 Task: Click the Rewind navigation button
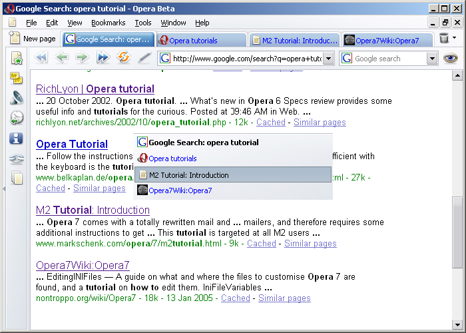41,58
